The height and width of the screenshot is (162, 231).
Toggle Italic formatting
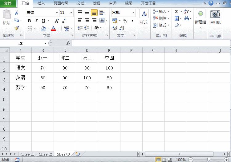[x=36, y=21]
